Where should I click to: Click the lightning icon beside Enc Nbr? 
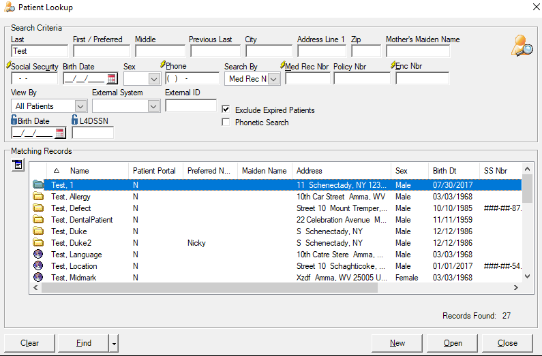(393, 65)
